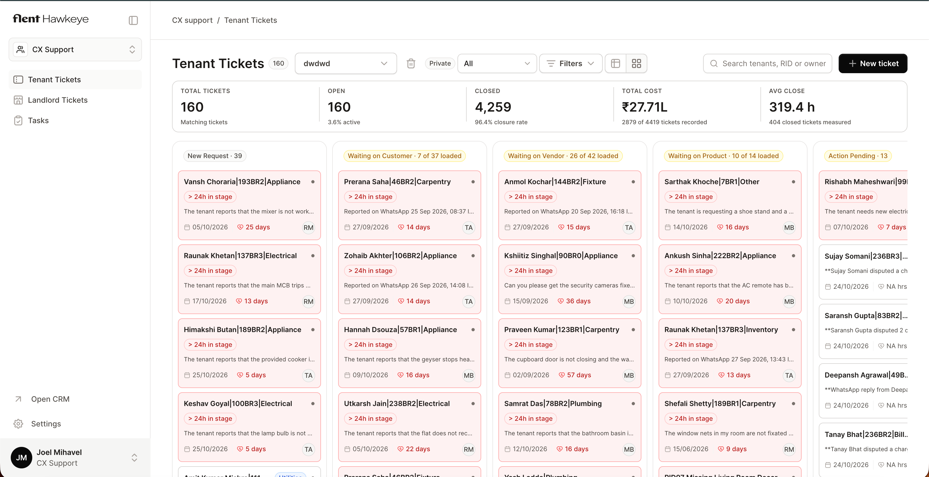Click the search tenants input field

[x=767, y=63]
